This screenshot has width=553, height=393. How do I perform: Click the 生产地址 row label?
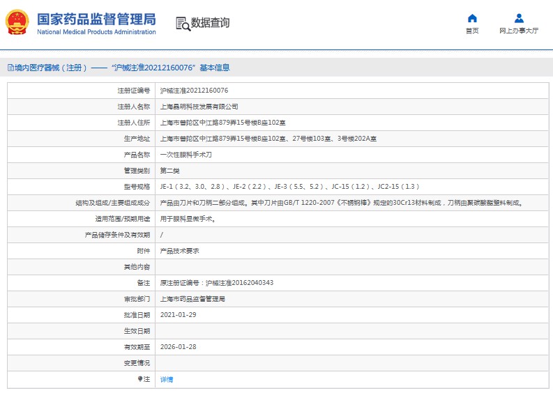click(137, 139)
